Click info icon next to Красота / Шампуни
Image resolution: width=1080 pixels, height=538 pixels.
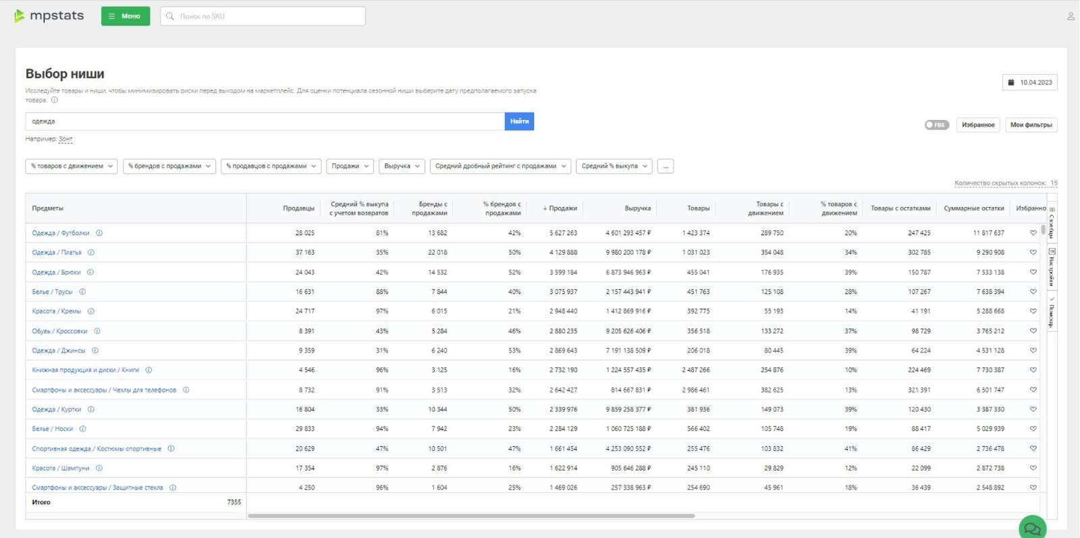click(99, 468)
